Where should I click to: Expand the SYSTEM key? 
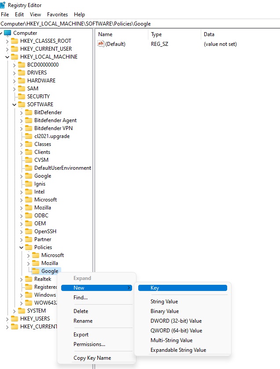15,311
